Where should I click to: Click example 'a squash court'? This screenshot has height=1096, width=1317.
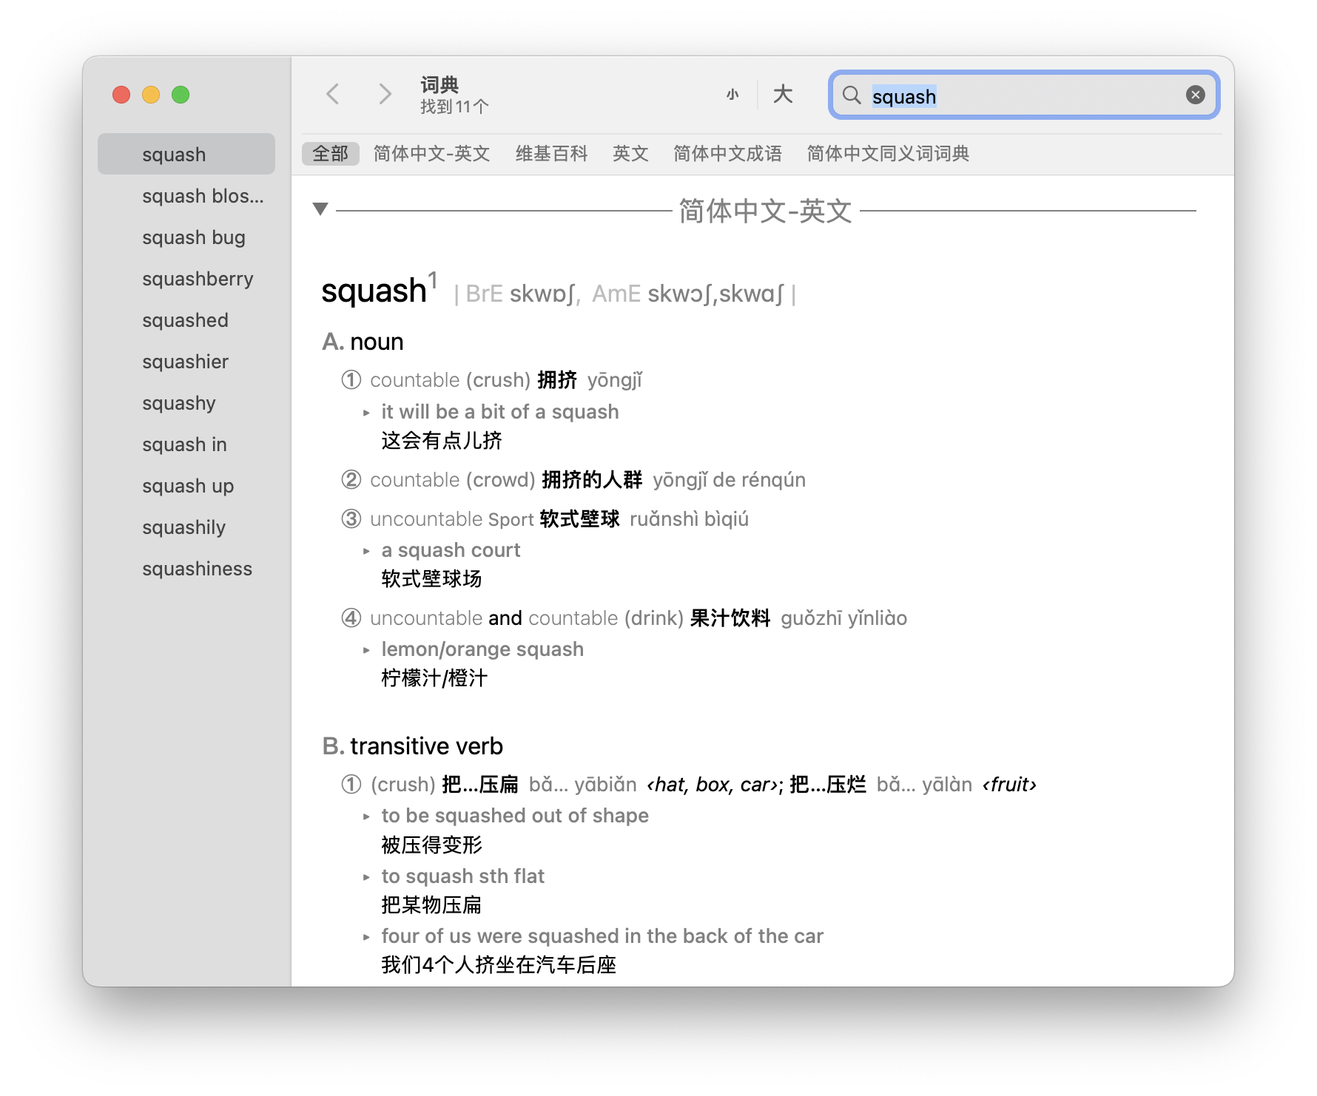click(451, 550)
